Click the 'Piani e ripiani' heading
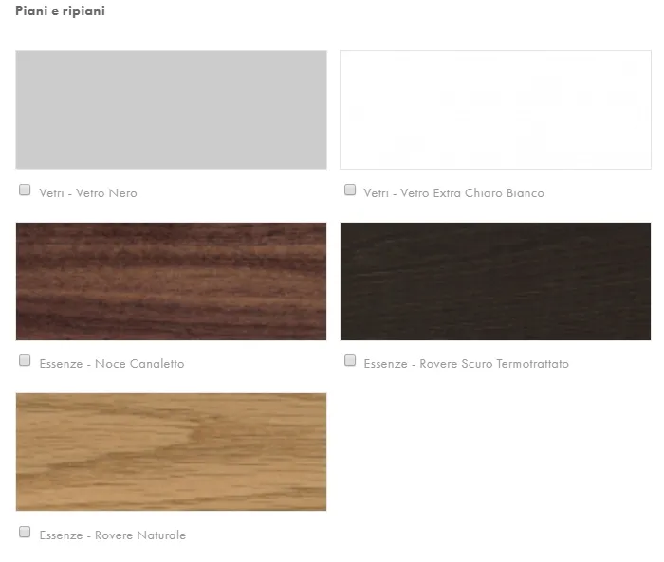The height and width of the screenshot is (562, 664). (x=60, y=11)
